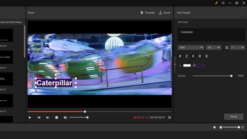The image size is (247, 139).
Task: Click the key license icon
Action: 216,3
